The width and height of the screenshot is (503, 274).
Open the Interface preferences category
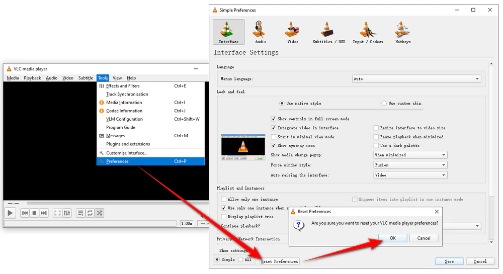click(x=228, y=32)
